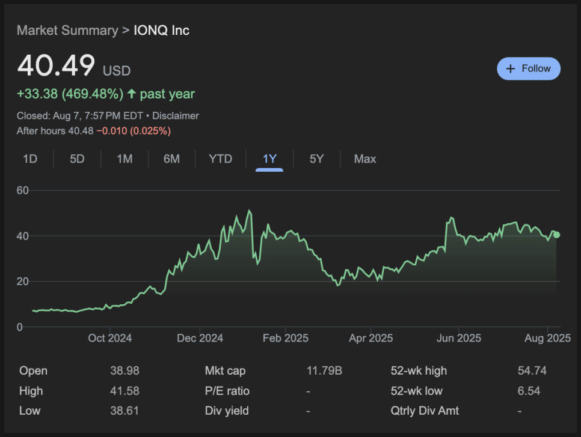Show the Max chart range
Viewport: 581px width, 437px height.
tap(365, 159)
